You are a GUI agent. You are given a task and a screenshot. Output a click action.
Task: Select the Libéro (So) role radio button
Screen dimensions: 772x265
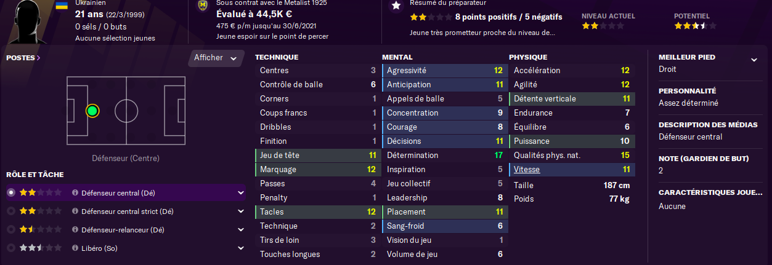10,248
